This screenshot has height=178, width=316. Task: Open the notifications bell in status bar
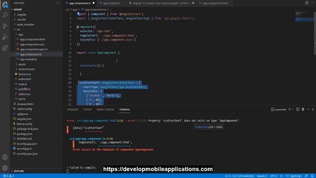point(312,176)
